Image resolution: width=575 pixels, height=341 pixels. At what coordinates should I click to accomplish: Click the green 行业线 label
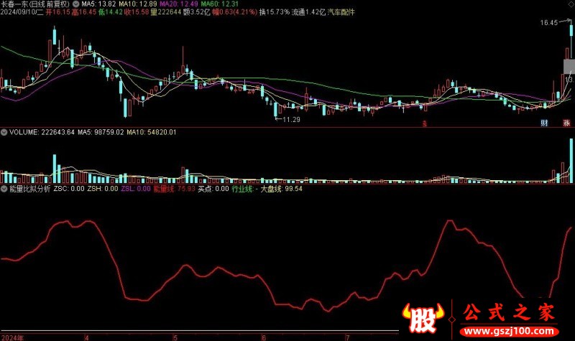[x=242, y=189]
